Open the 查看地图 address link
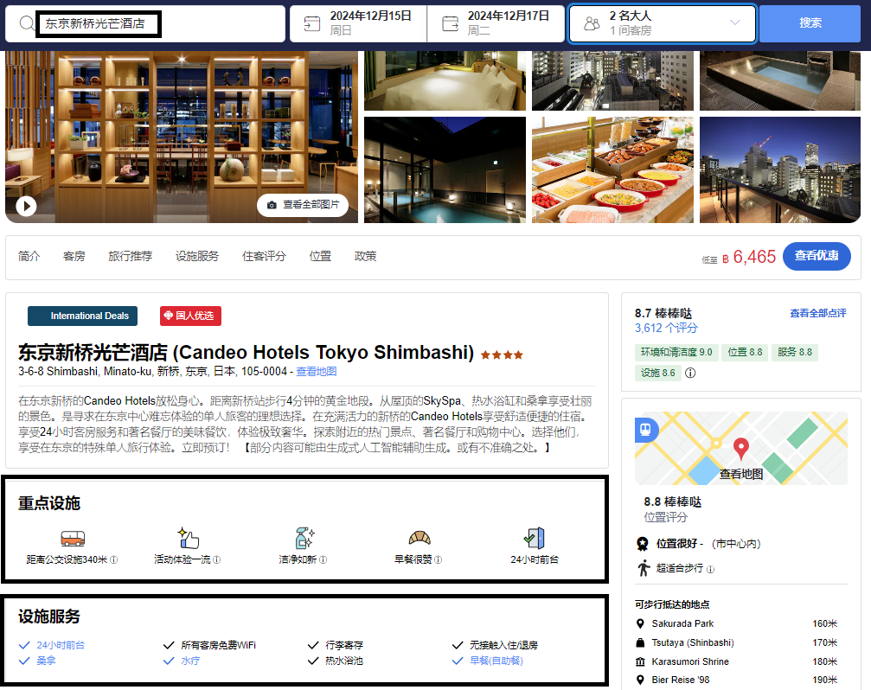The image size is (871, 690). point(316,371)
